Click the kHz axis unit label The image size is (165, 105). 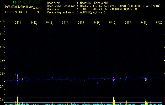click(2, 21)
